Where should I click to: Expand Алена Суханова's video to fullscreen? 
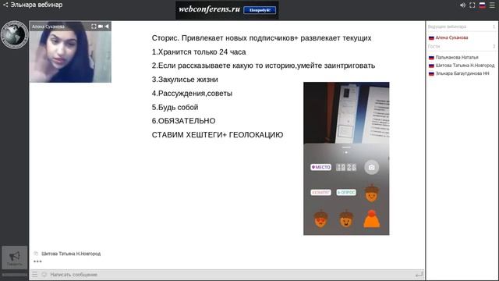(94, 27)
